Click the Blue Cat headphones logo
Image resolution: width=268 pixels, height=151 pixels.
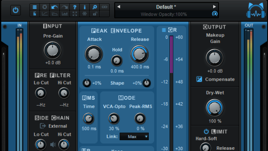click(256, 10)
